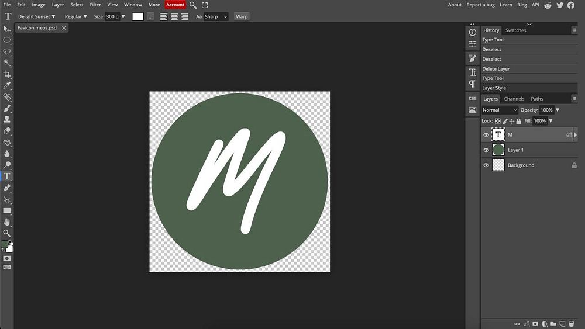Select the Type tool in left toolbar
This screenshot has width=585, height=329.
pyautogui.click(x=6, y=176)
